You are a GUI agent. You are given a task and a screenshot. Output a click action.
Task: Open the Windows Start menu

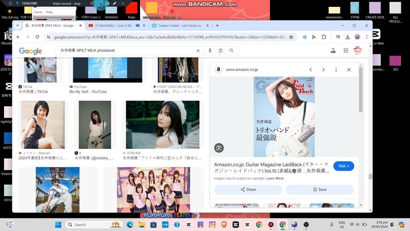pos(58,225)
